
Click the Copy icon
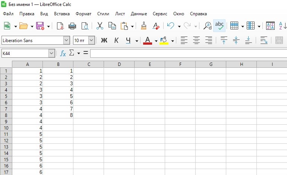coord(112,26)
